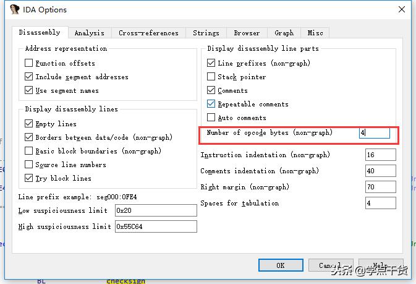Enable Basic block boundaries checkbox
The height and width of the screenshot is (284, 416).
tap(28, 150)
